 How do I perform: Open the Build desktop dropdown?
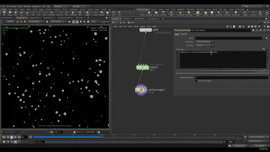click(62, 6)
